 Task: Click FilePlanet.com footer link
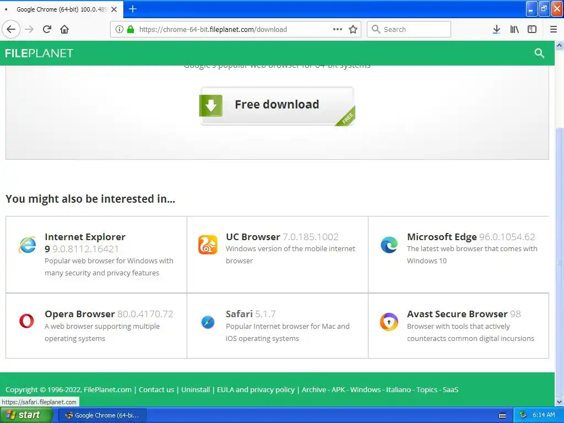pos(107,389)
